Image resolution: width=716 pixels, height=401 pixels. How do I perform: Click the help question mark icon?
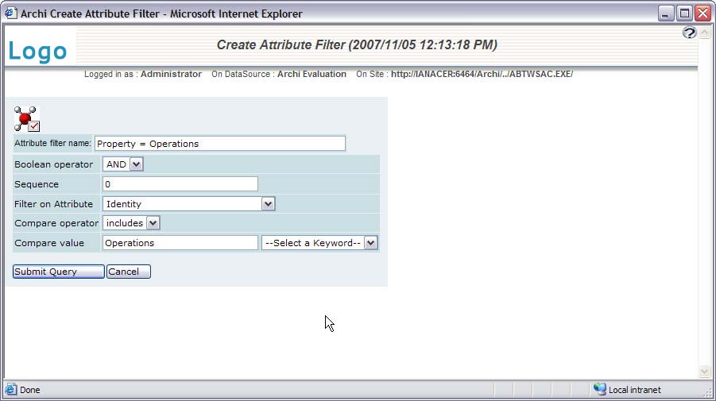[x=689, y=33]
